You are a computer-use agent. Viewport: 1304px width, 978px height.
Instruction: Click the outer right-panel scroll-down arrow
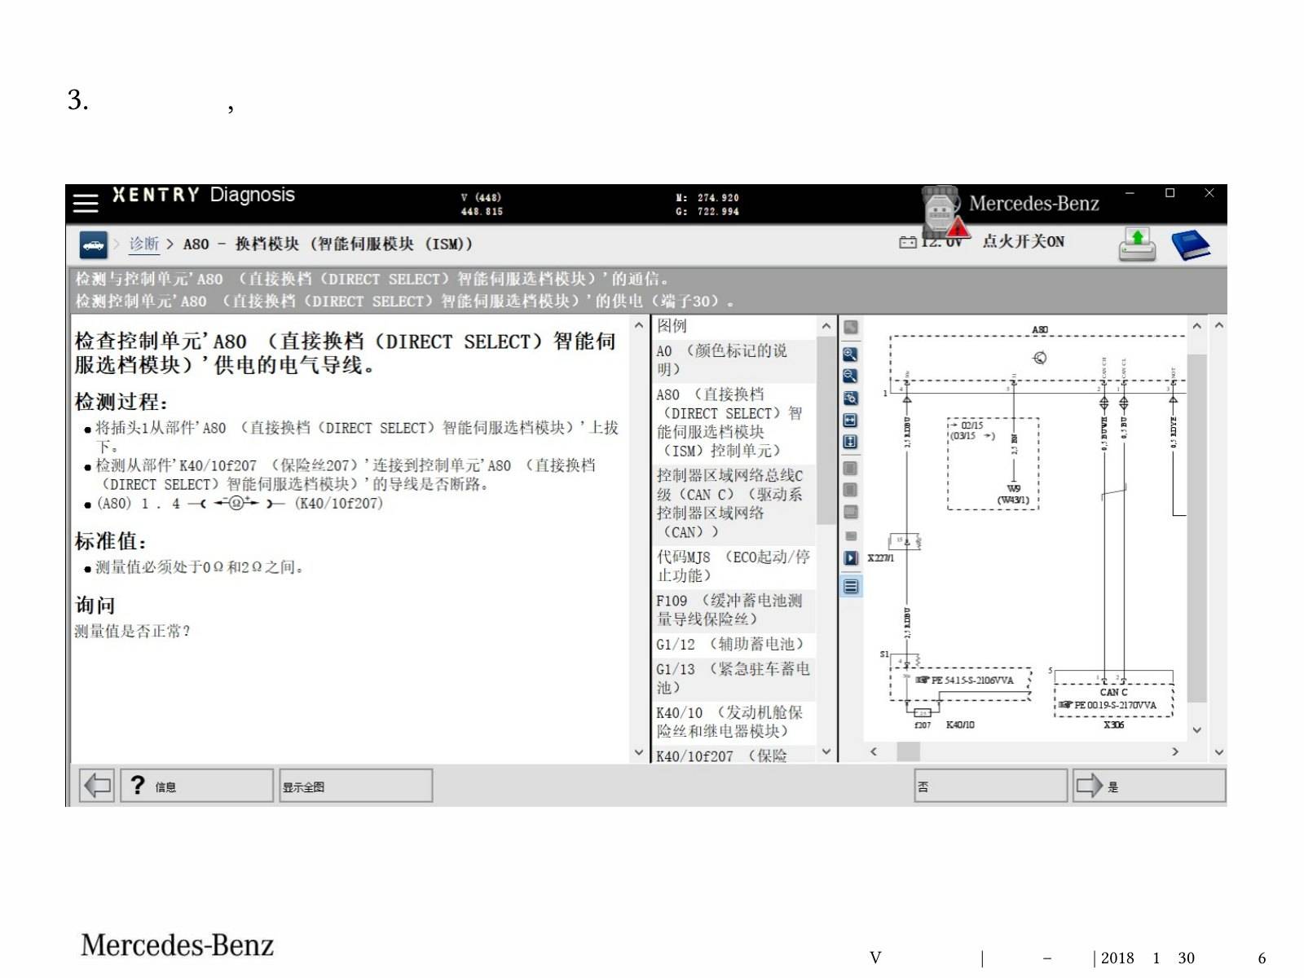(1219, 752)
